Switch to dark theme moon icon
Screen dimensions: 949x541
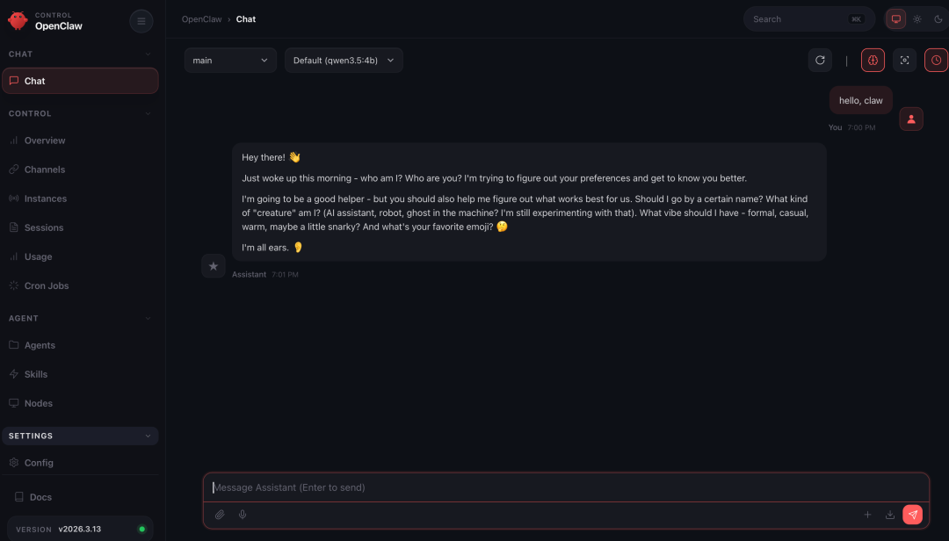pyautogui.click(x=938, y=19)
